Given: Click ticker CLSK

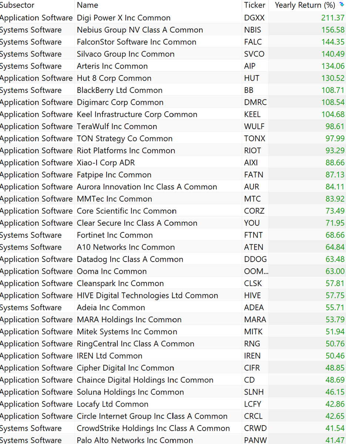Looking at the screenshot, I should coord(253,283).
